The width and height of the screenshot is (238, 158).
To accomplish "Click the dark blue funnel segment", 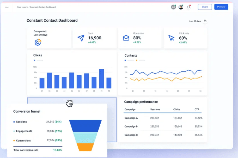I will point(85,126).
